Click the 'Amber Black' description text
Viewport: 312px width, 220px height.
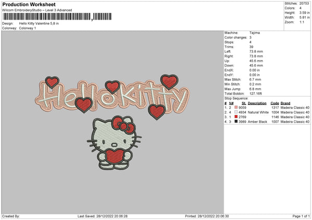point(257,122)
